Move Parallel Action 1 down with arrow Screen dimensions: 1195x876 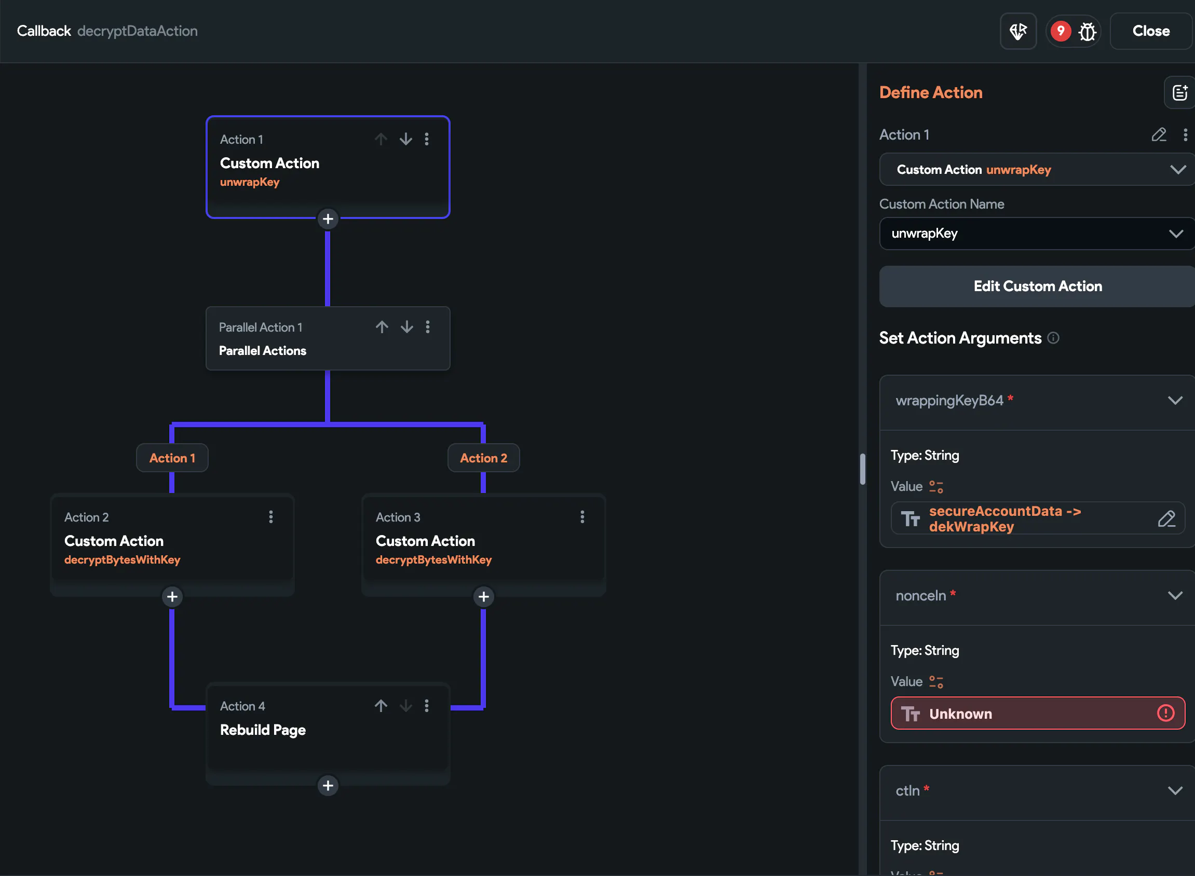tap(407, 326)
